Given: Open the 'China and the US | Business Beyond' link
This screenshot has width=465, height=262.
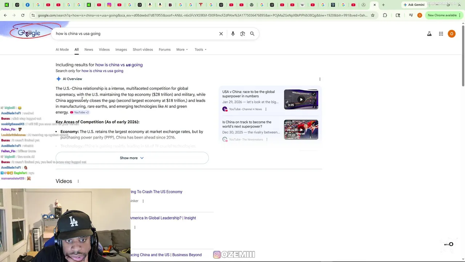Looking at the screenshot, I should [x=166, y=255].
